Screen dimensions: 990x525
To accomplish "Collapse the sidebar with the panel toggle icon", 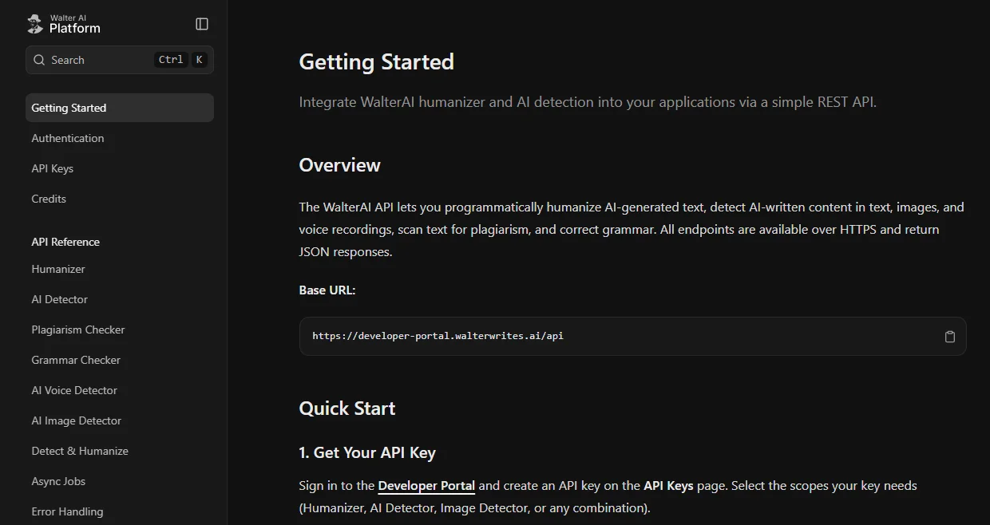I will coord(202,24).
